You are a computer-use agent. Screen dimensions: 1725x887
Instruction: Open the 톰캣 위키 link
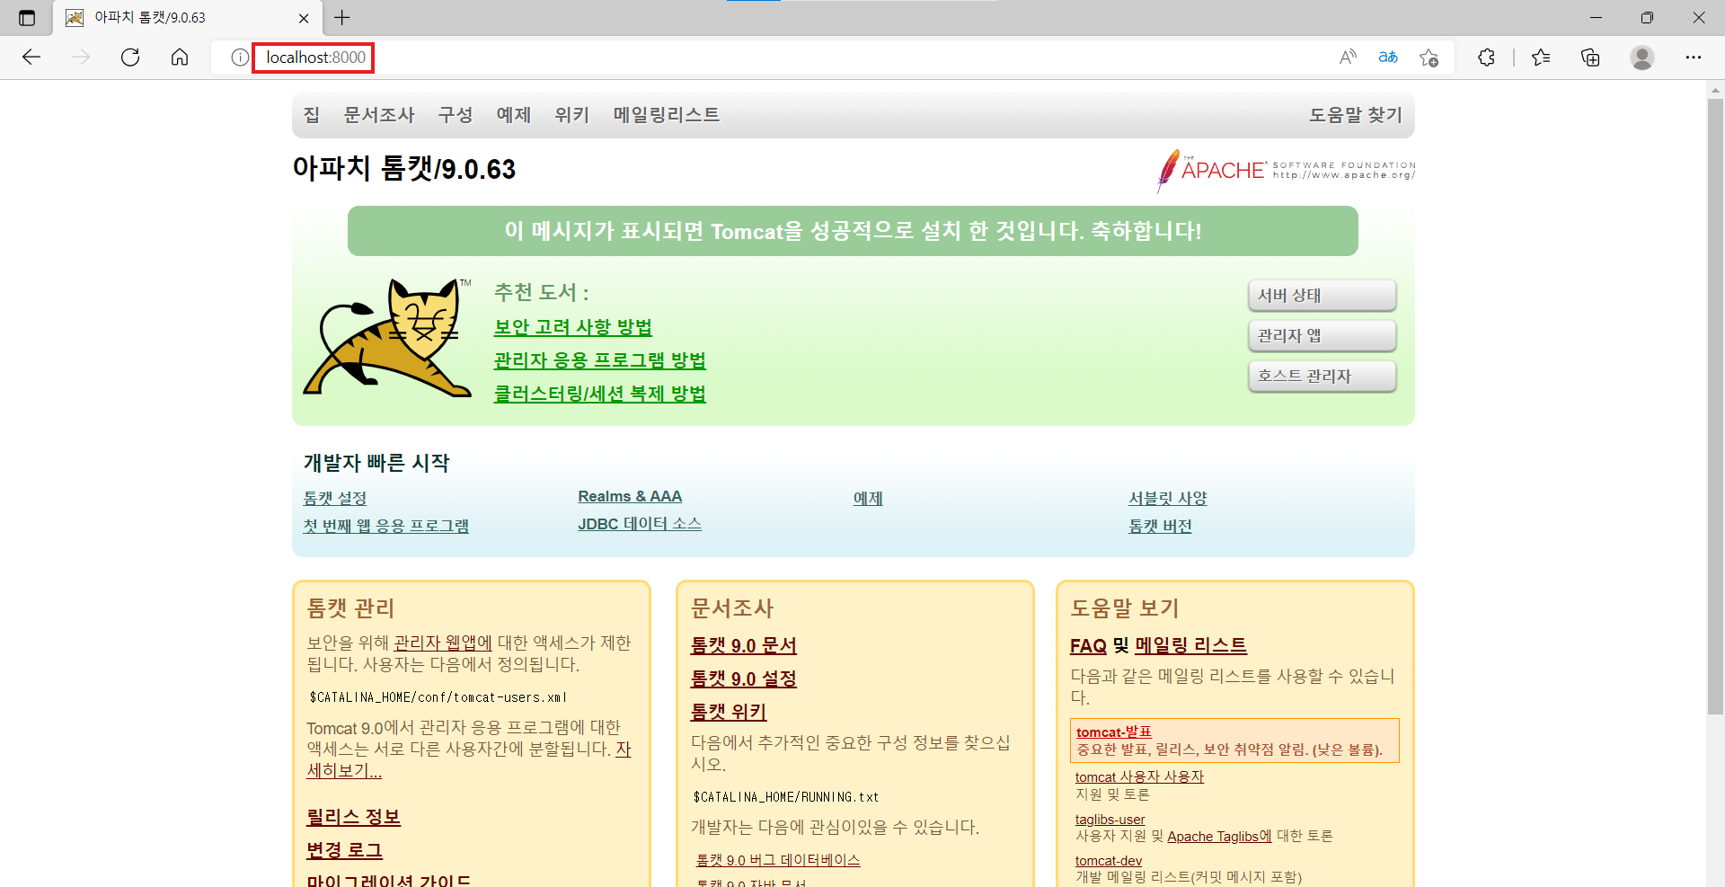pyautogui.click(x=728, y=712)
